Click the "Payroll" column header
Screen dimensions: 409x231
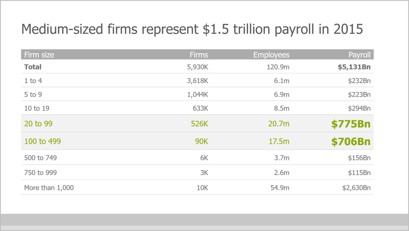[x=359, y=55]
